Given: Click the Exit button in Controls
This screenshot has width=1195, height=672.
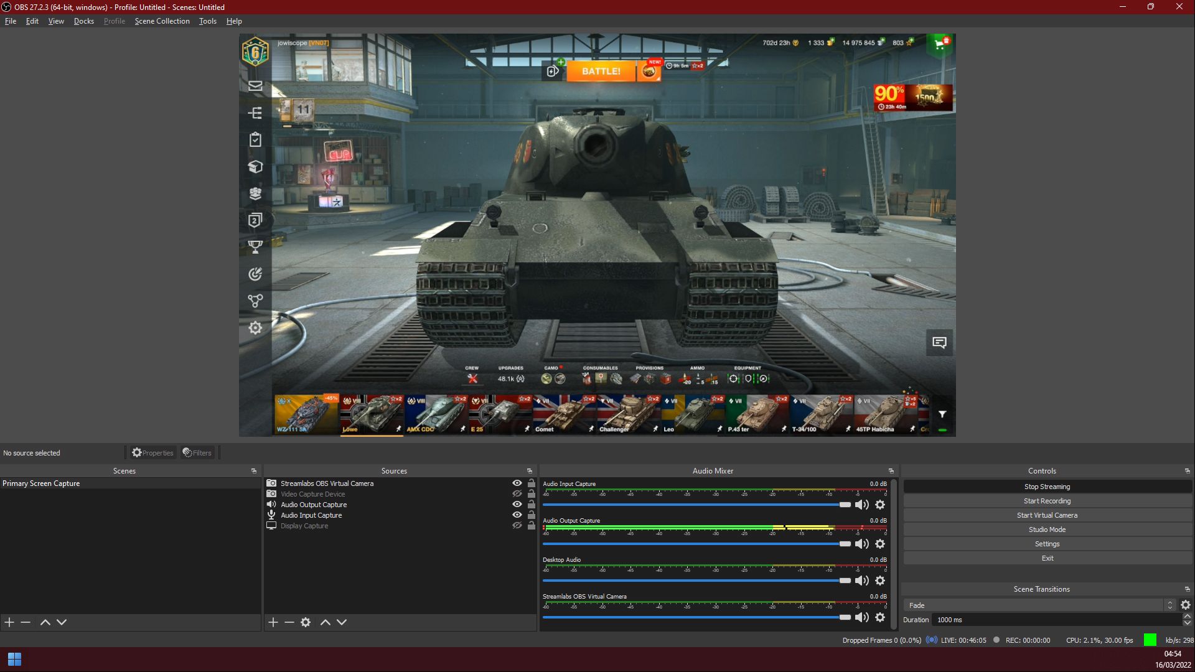Looking at the screenshot, I should tap(1047, 558).
